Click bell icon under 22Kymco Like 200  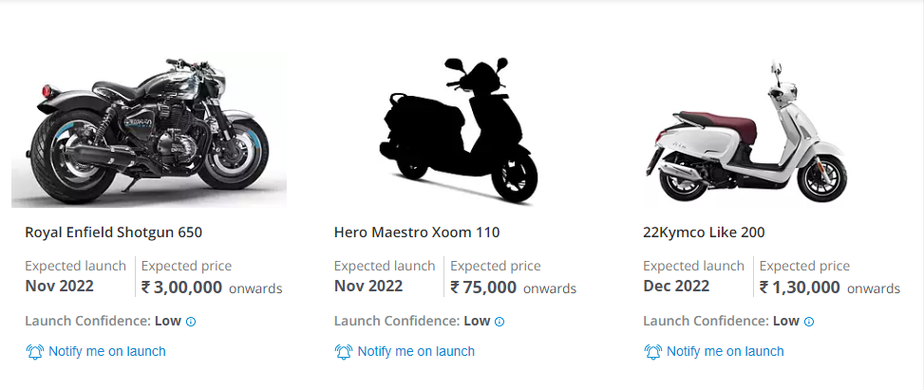[652, 352]
